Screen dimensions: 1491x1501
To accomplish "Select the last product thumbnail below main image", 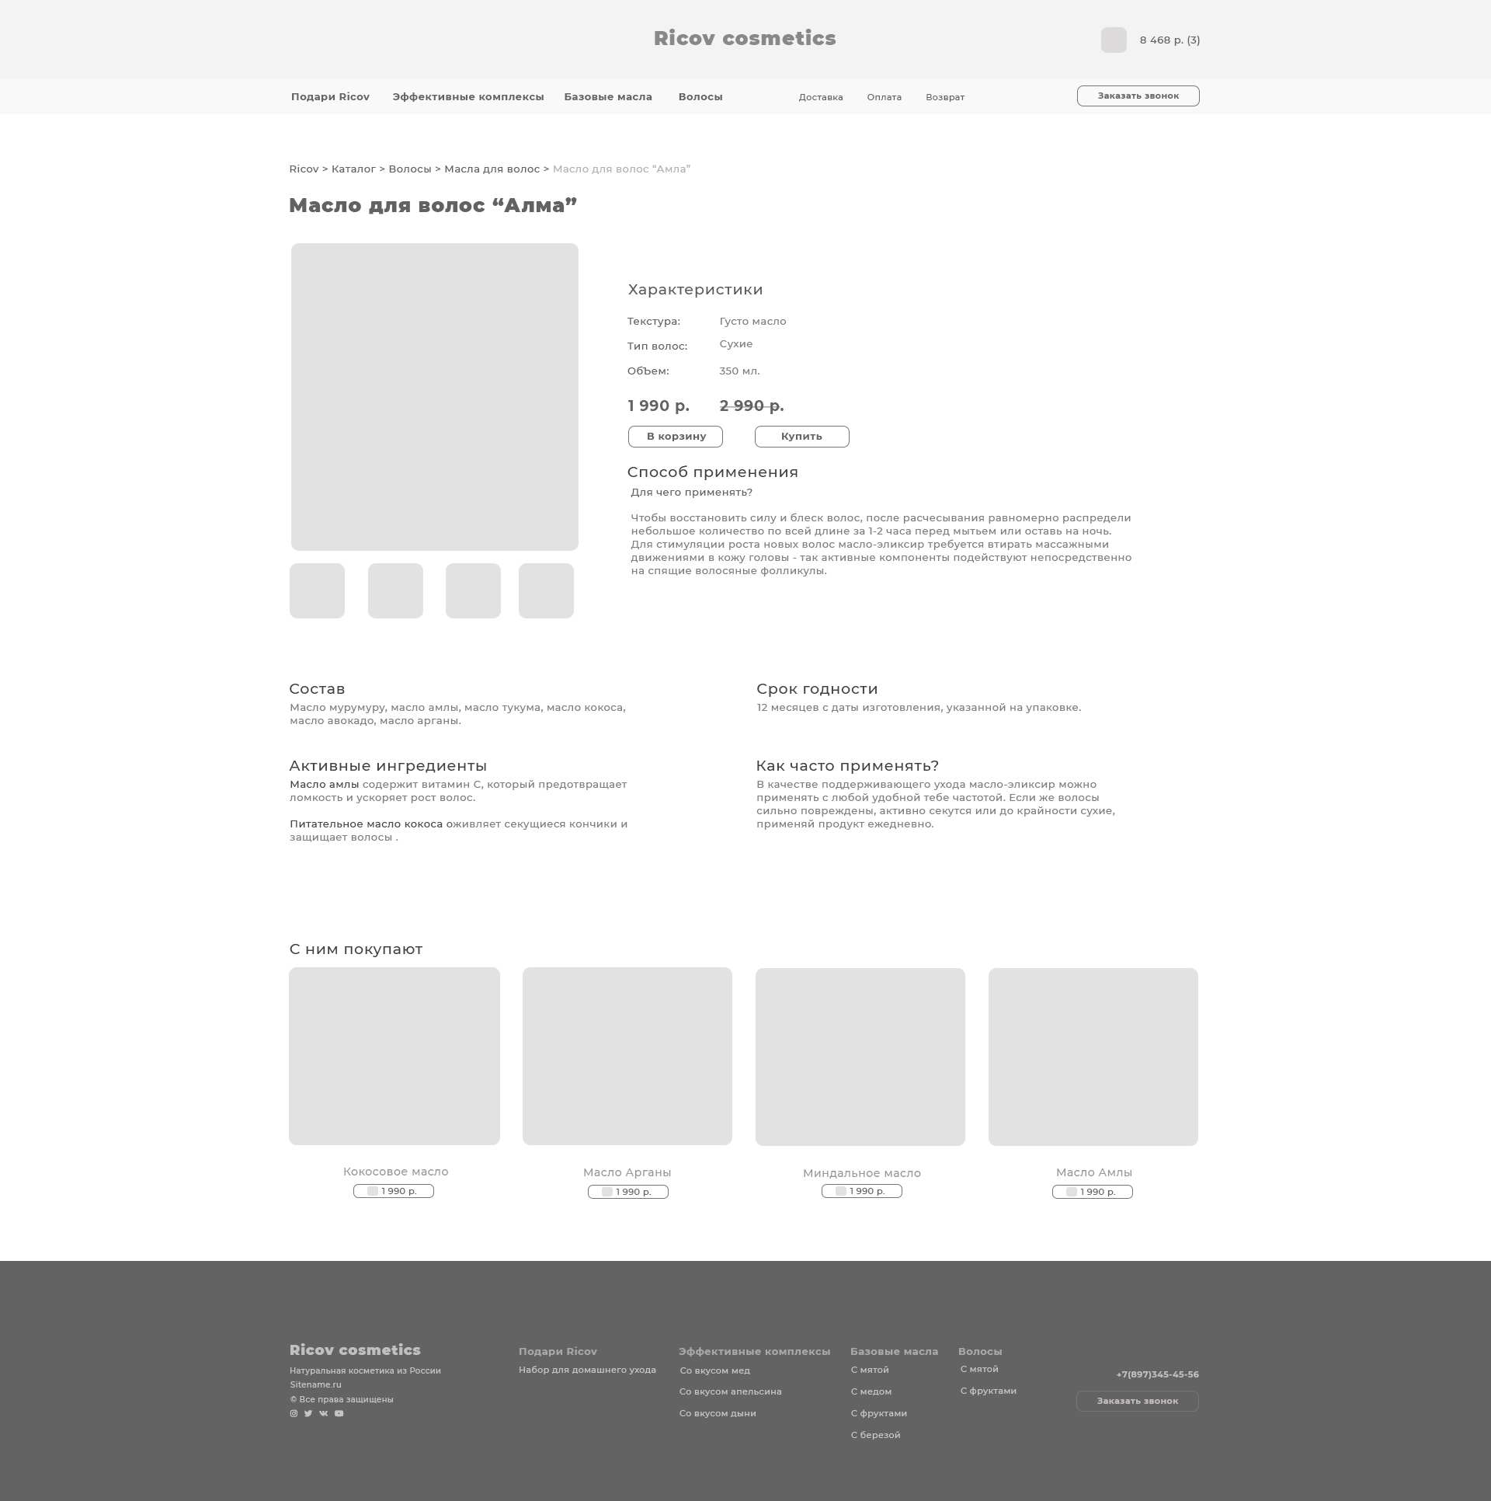I will pyautogui.click(x=546, y=590).
